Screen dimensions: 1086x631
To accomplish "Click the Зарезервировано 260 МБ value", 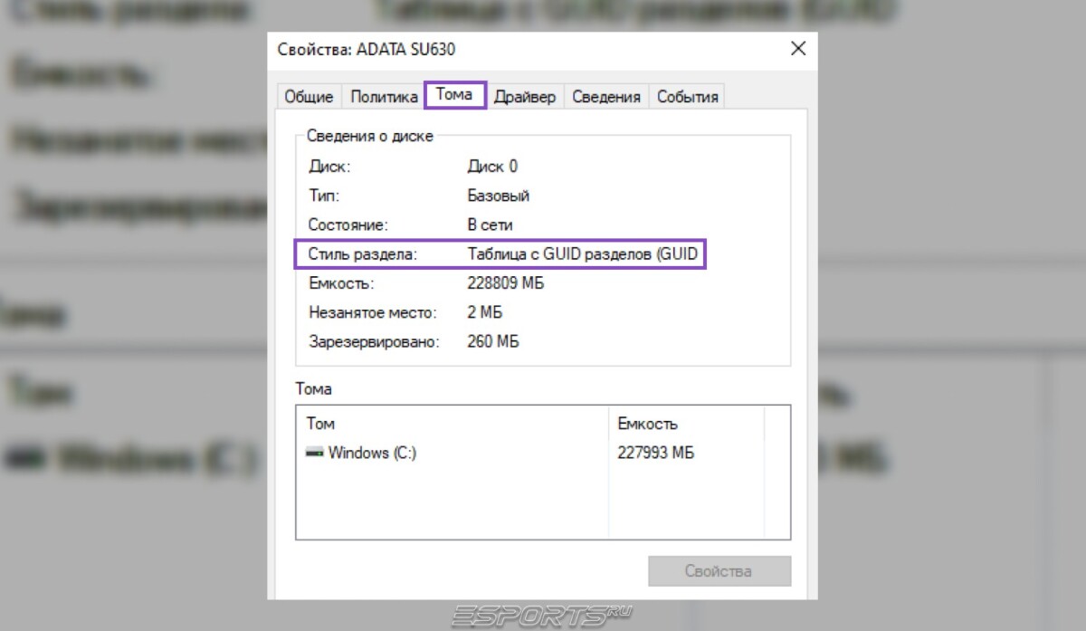I will pos(492,341).
